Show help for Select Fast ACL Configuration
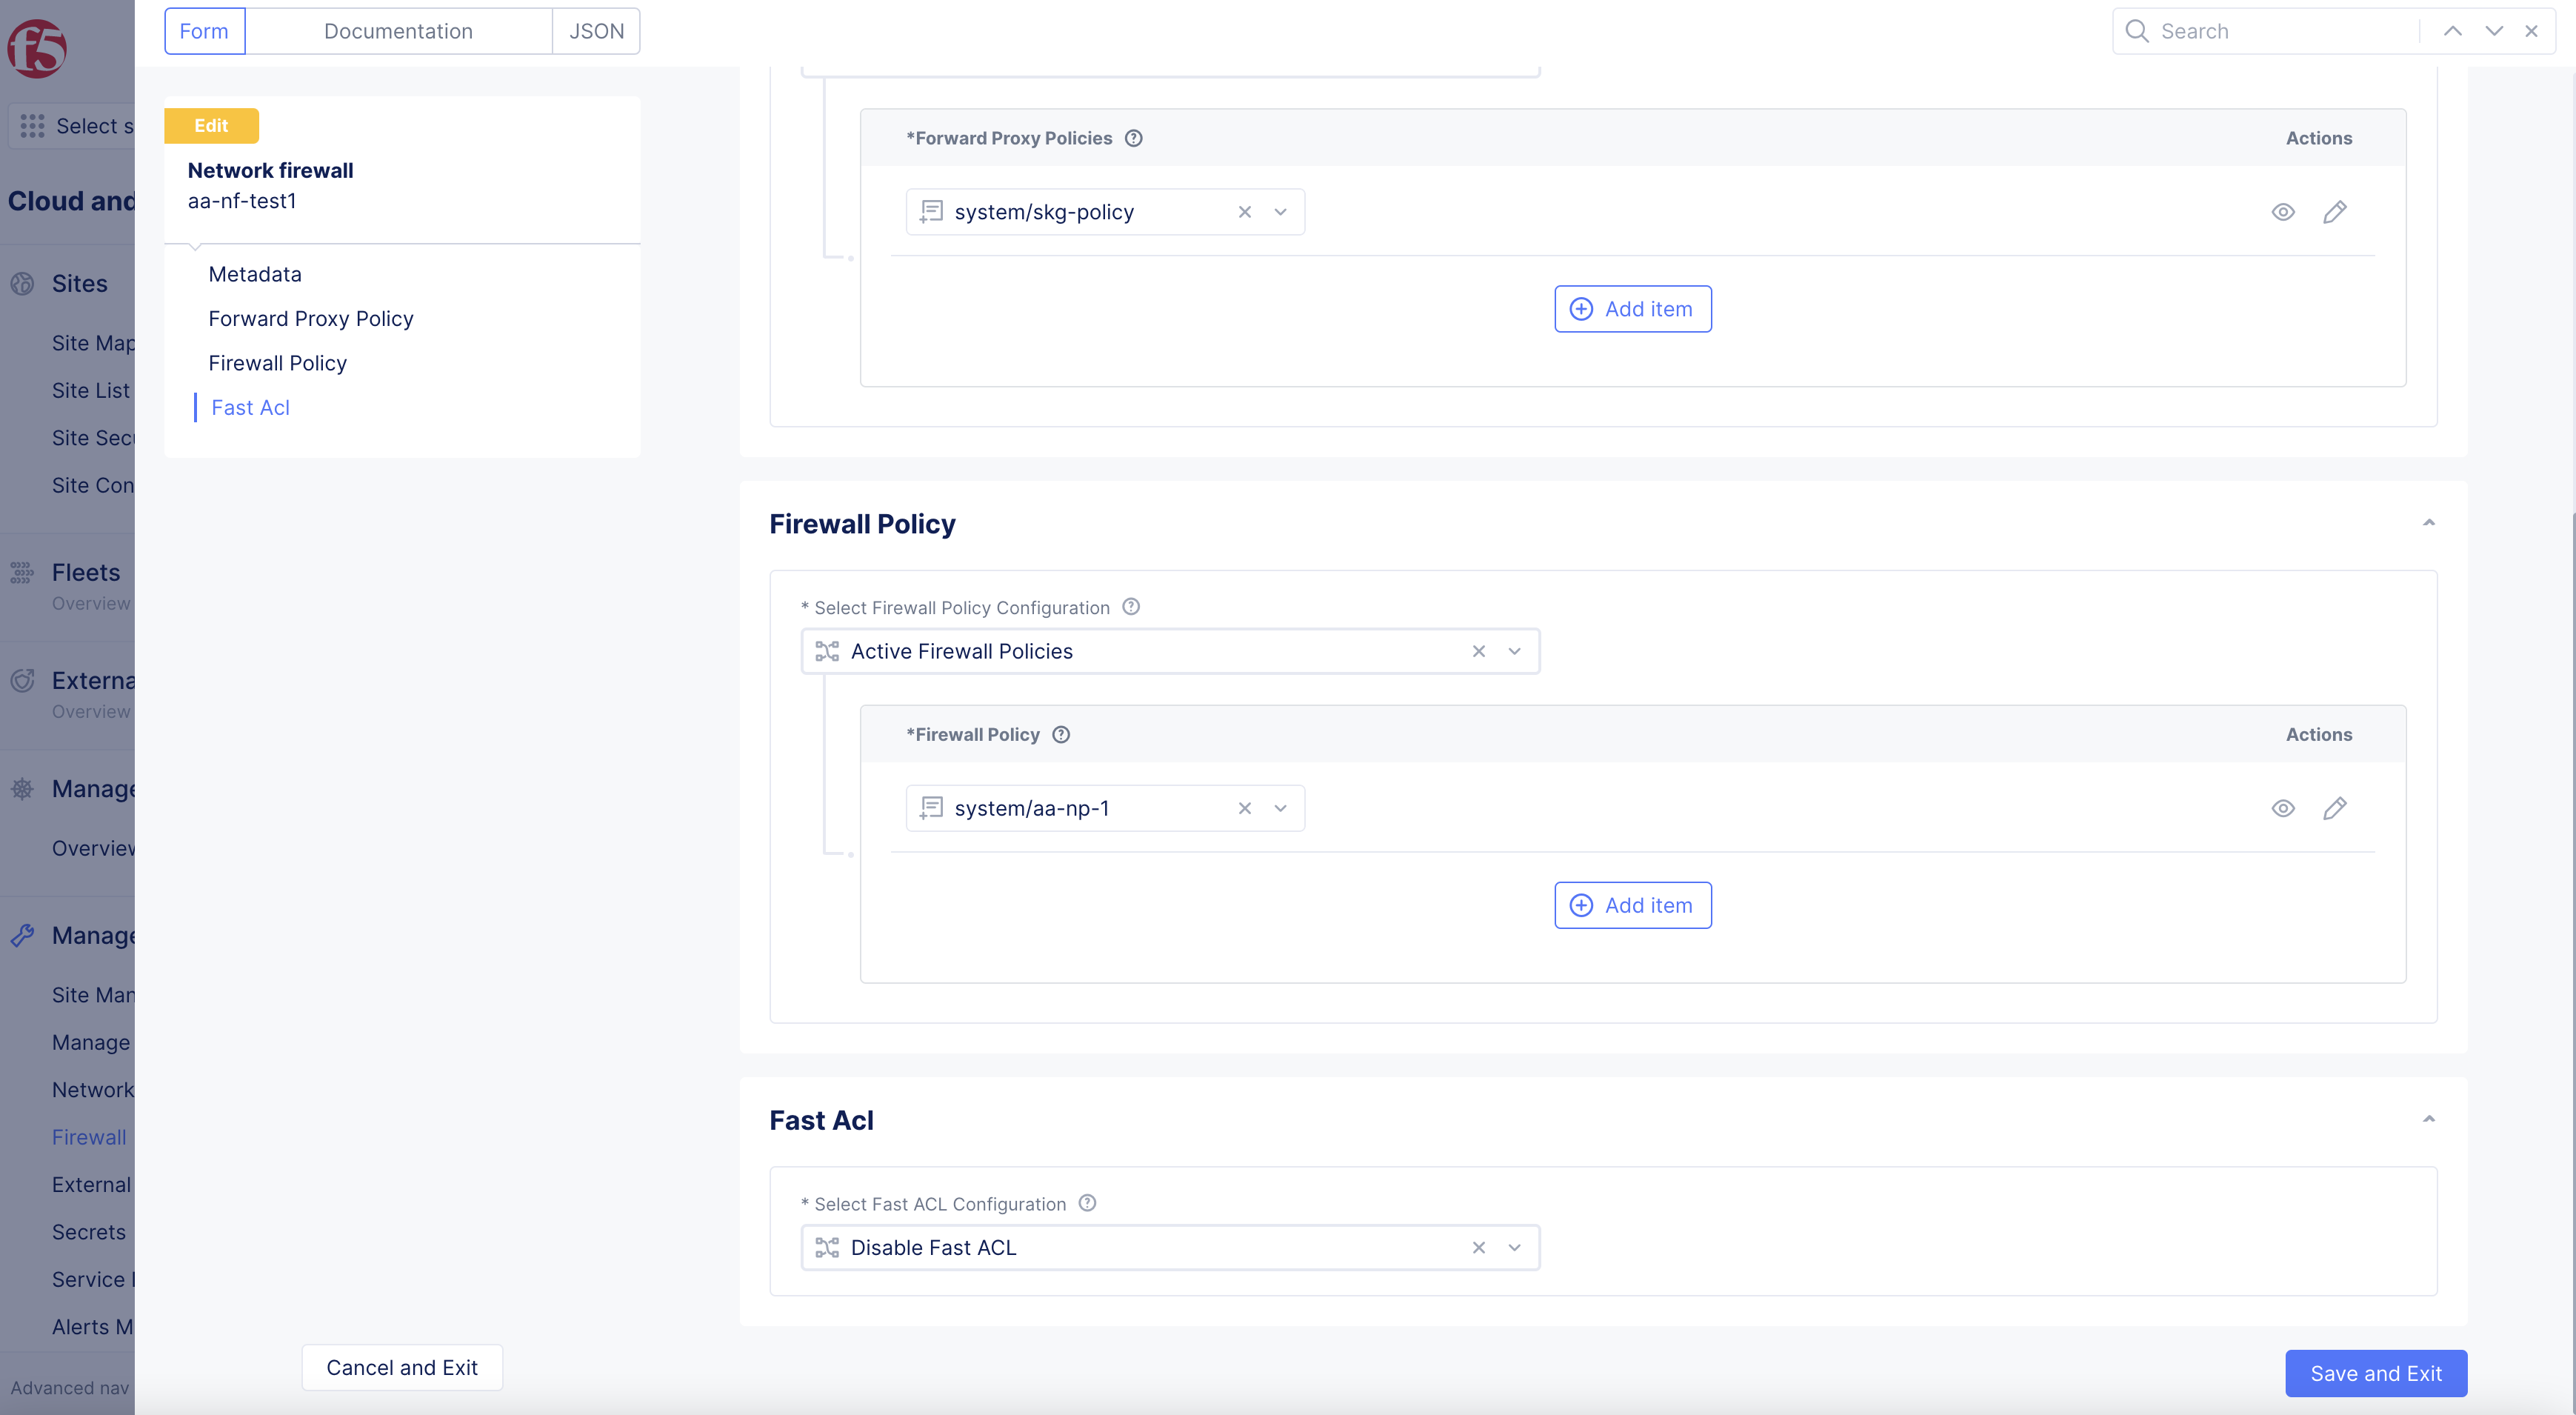Image resolution: width=2576 pixels, height=1415 pixels. pyautogui.click(x=1088, y=1203)
